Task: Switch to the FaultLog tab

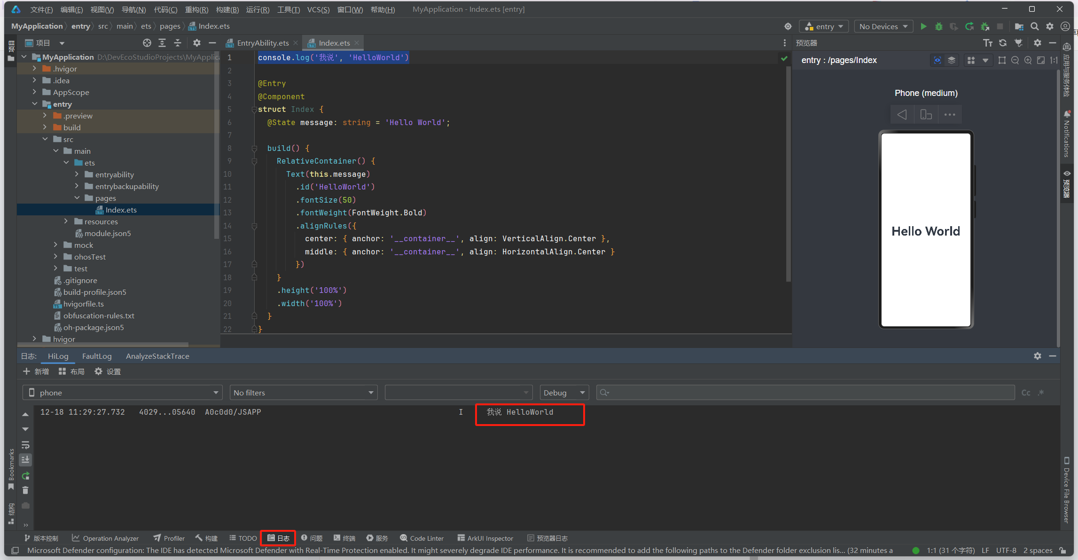Action: coord(97,356)
